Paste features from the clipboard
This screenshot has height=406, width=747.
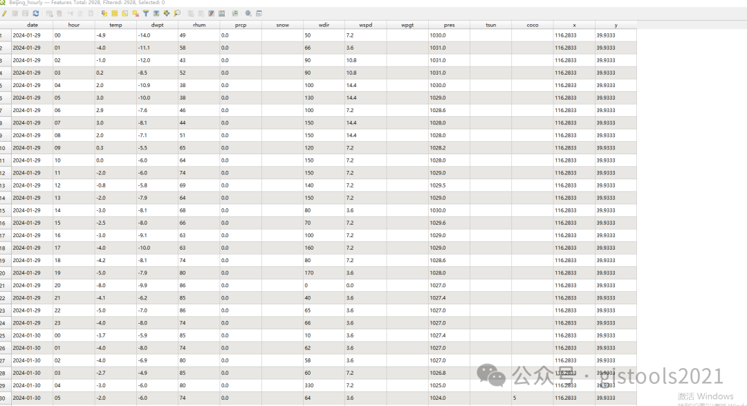coord(91,13)
